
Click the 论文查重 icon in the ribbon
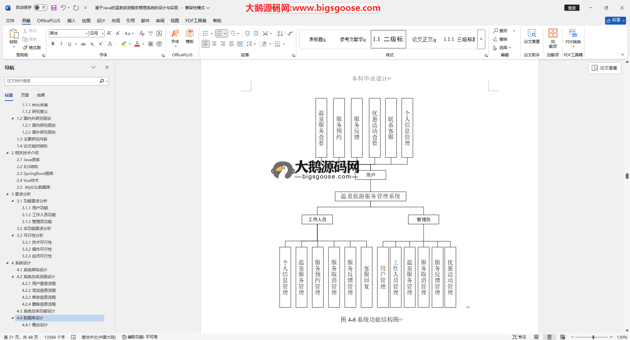click(x=532, y=37)
